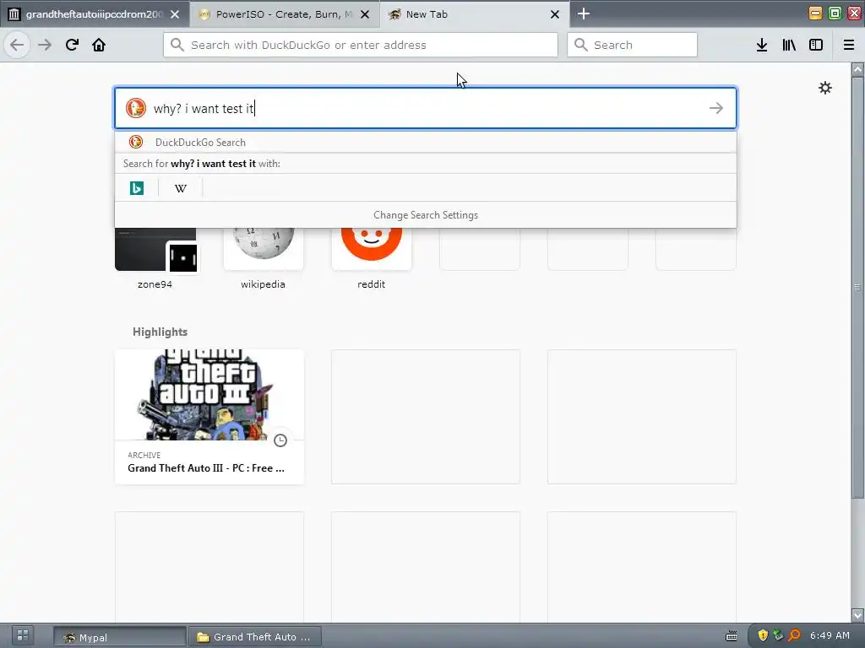The image size is (865, 648).
Task: Click the green network tray icon
Action: [x=778, y=635]
